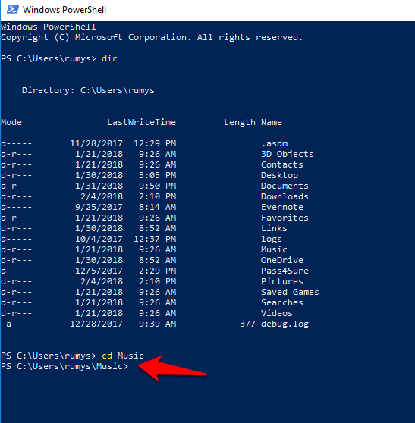Click the '-a----' mode of debug.log
Image resolution: width=415 pixels, height=423 pixels.
[x=16, y=324]
